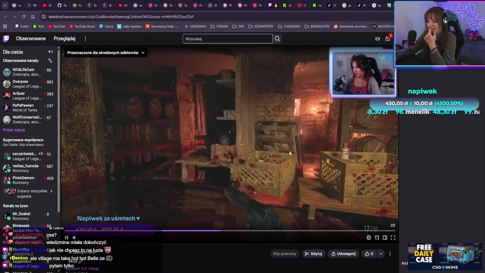Open the browser apps grid icon

coord(5,27)
